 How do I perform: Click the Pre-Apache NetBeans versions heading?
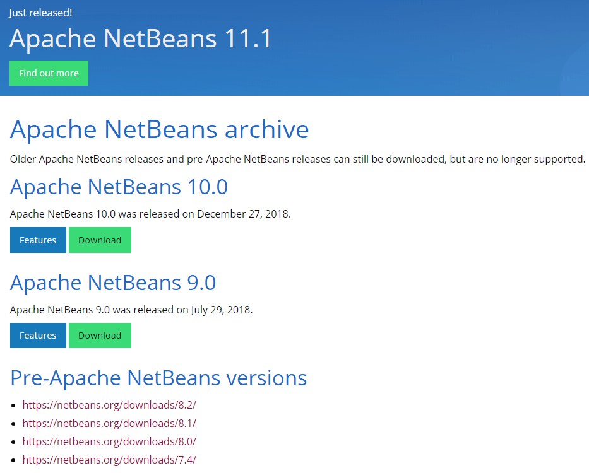[x=158, y=378]
